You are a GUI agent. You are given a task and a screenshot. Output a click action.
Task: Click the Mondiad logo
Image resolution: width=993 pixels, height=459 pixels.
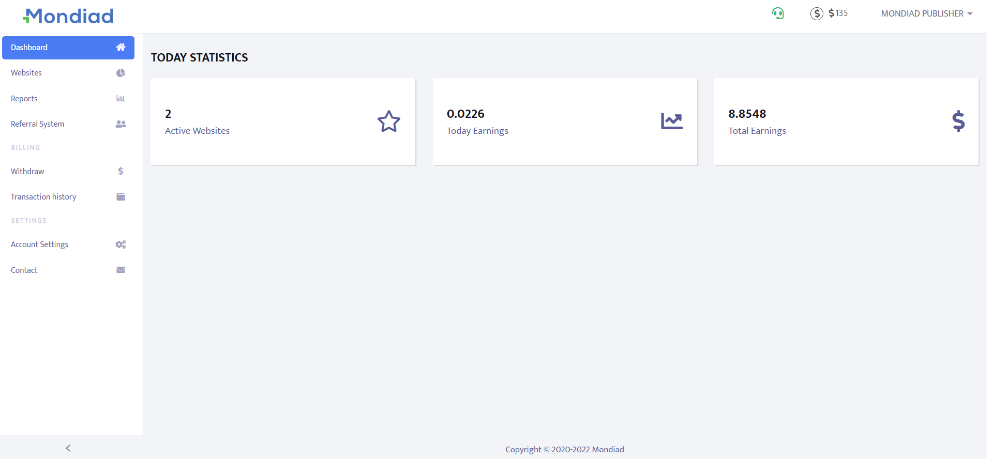pos(68,16)
